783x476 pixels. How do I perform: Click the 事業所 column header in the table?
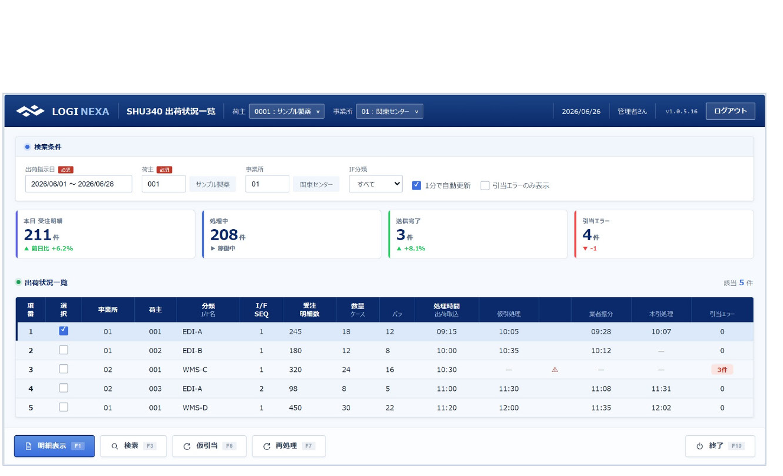107,310
